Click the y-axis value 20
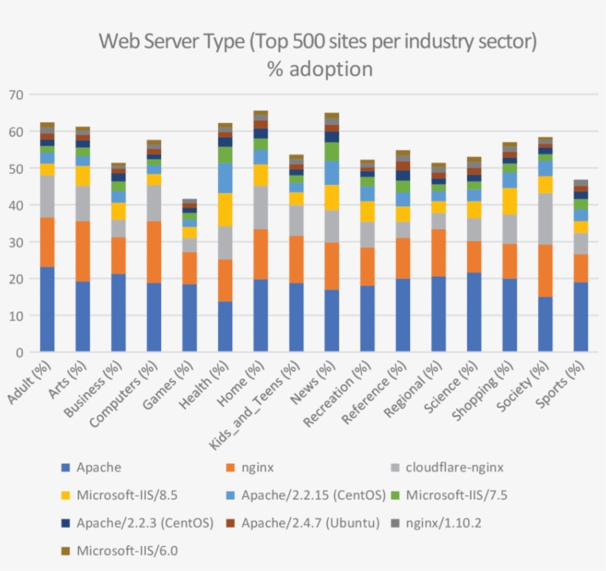 pos(16,280)
